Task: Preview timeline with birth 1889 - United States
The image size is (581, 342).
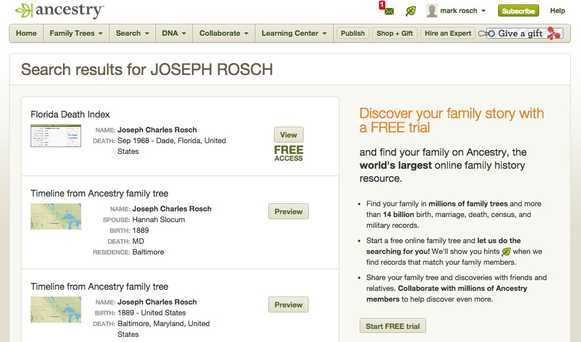Action: [x=288, y=305]
